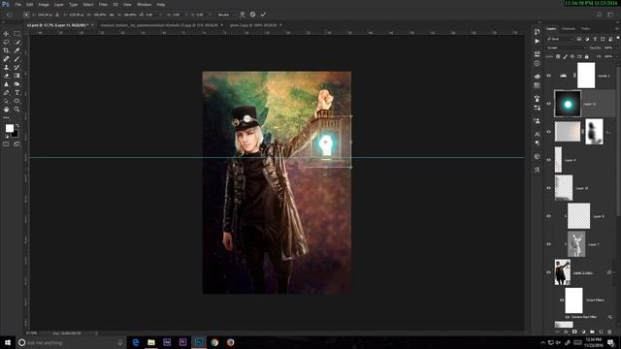Select the Hand tool
This screenshot has width=621, height=349.
coord(6,110)
